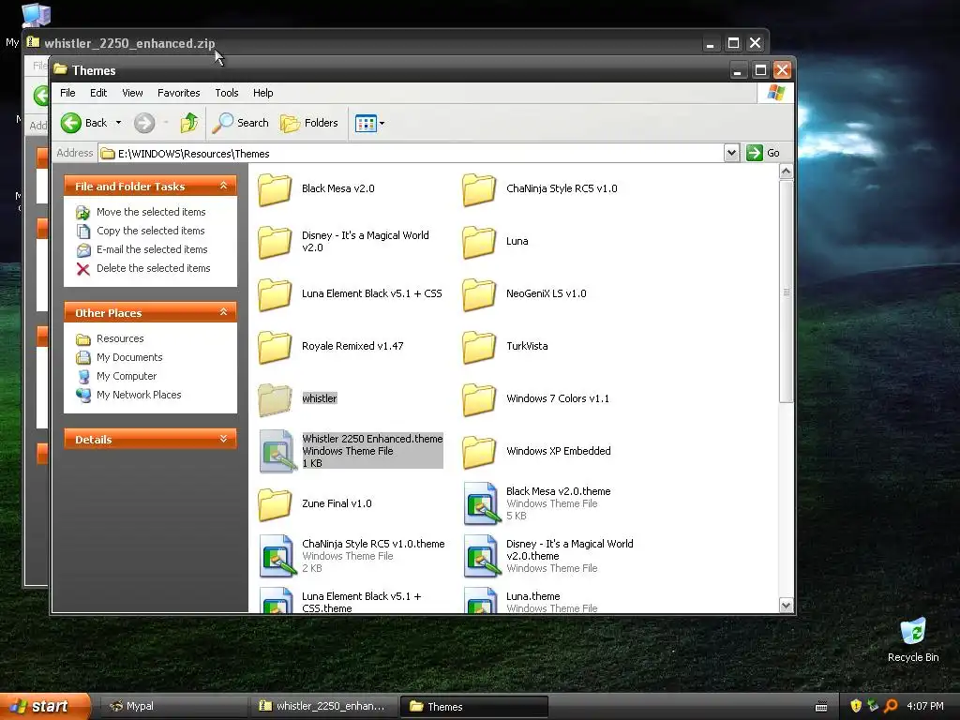Select NeoGeniX LS v1.0 folder icon

tap(479, 294)
